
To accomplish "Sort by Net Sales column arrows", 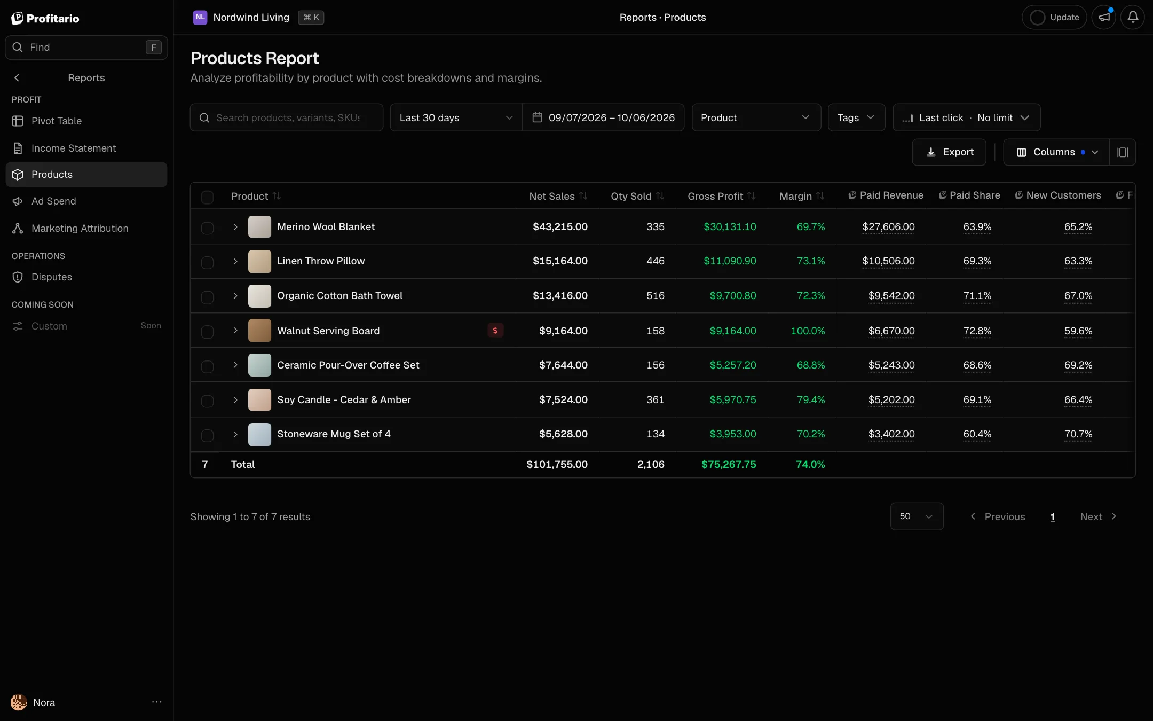I will click(x=583, y=196).
